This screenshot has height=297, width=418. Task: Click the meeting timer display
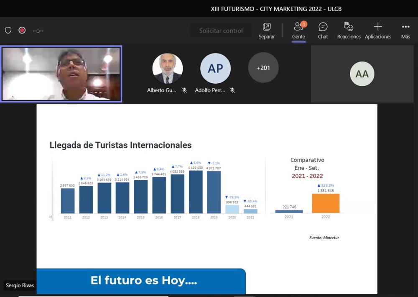(38, 30)
